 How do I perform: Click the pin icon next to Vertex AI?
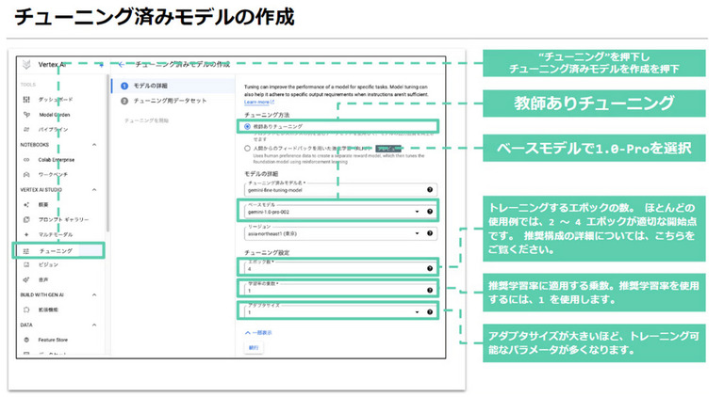click(x=101, y=65)
